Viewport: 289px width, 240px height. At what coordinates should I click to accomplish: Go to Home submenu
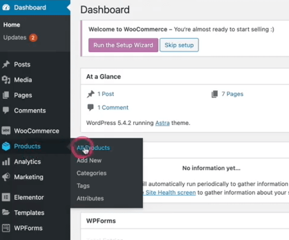click(12, 25)
